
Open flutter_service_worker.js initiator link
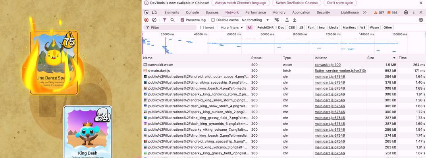[x=340, y=71]
